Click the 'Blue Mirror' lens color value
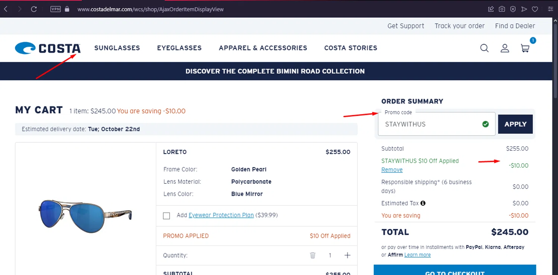The image size is (558, 275). 247,194
